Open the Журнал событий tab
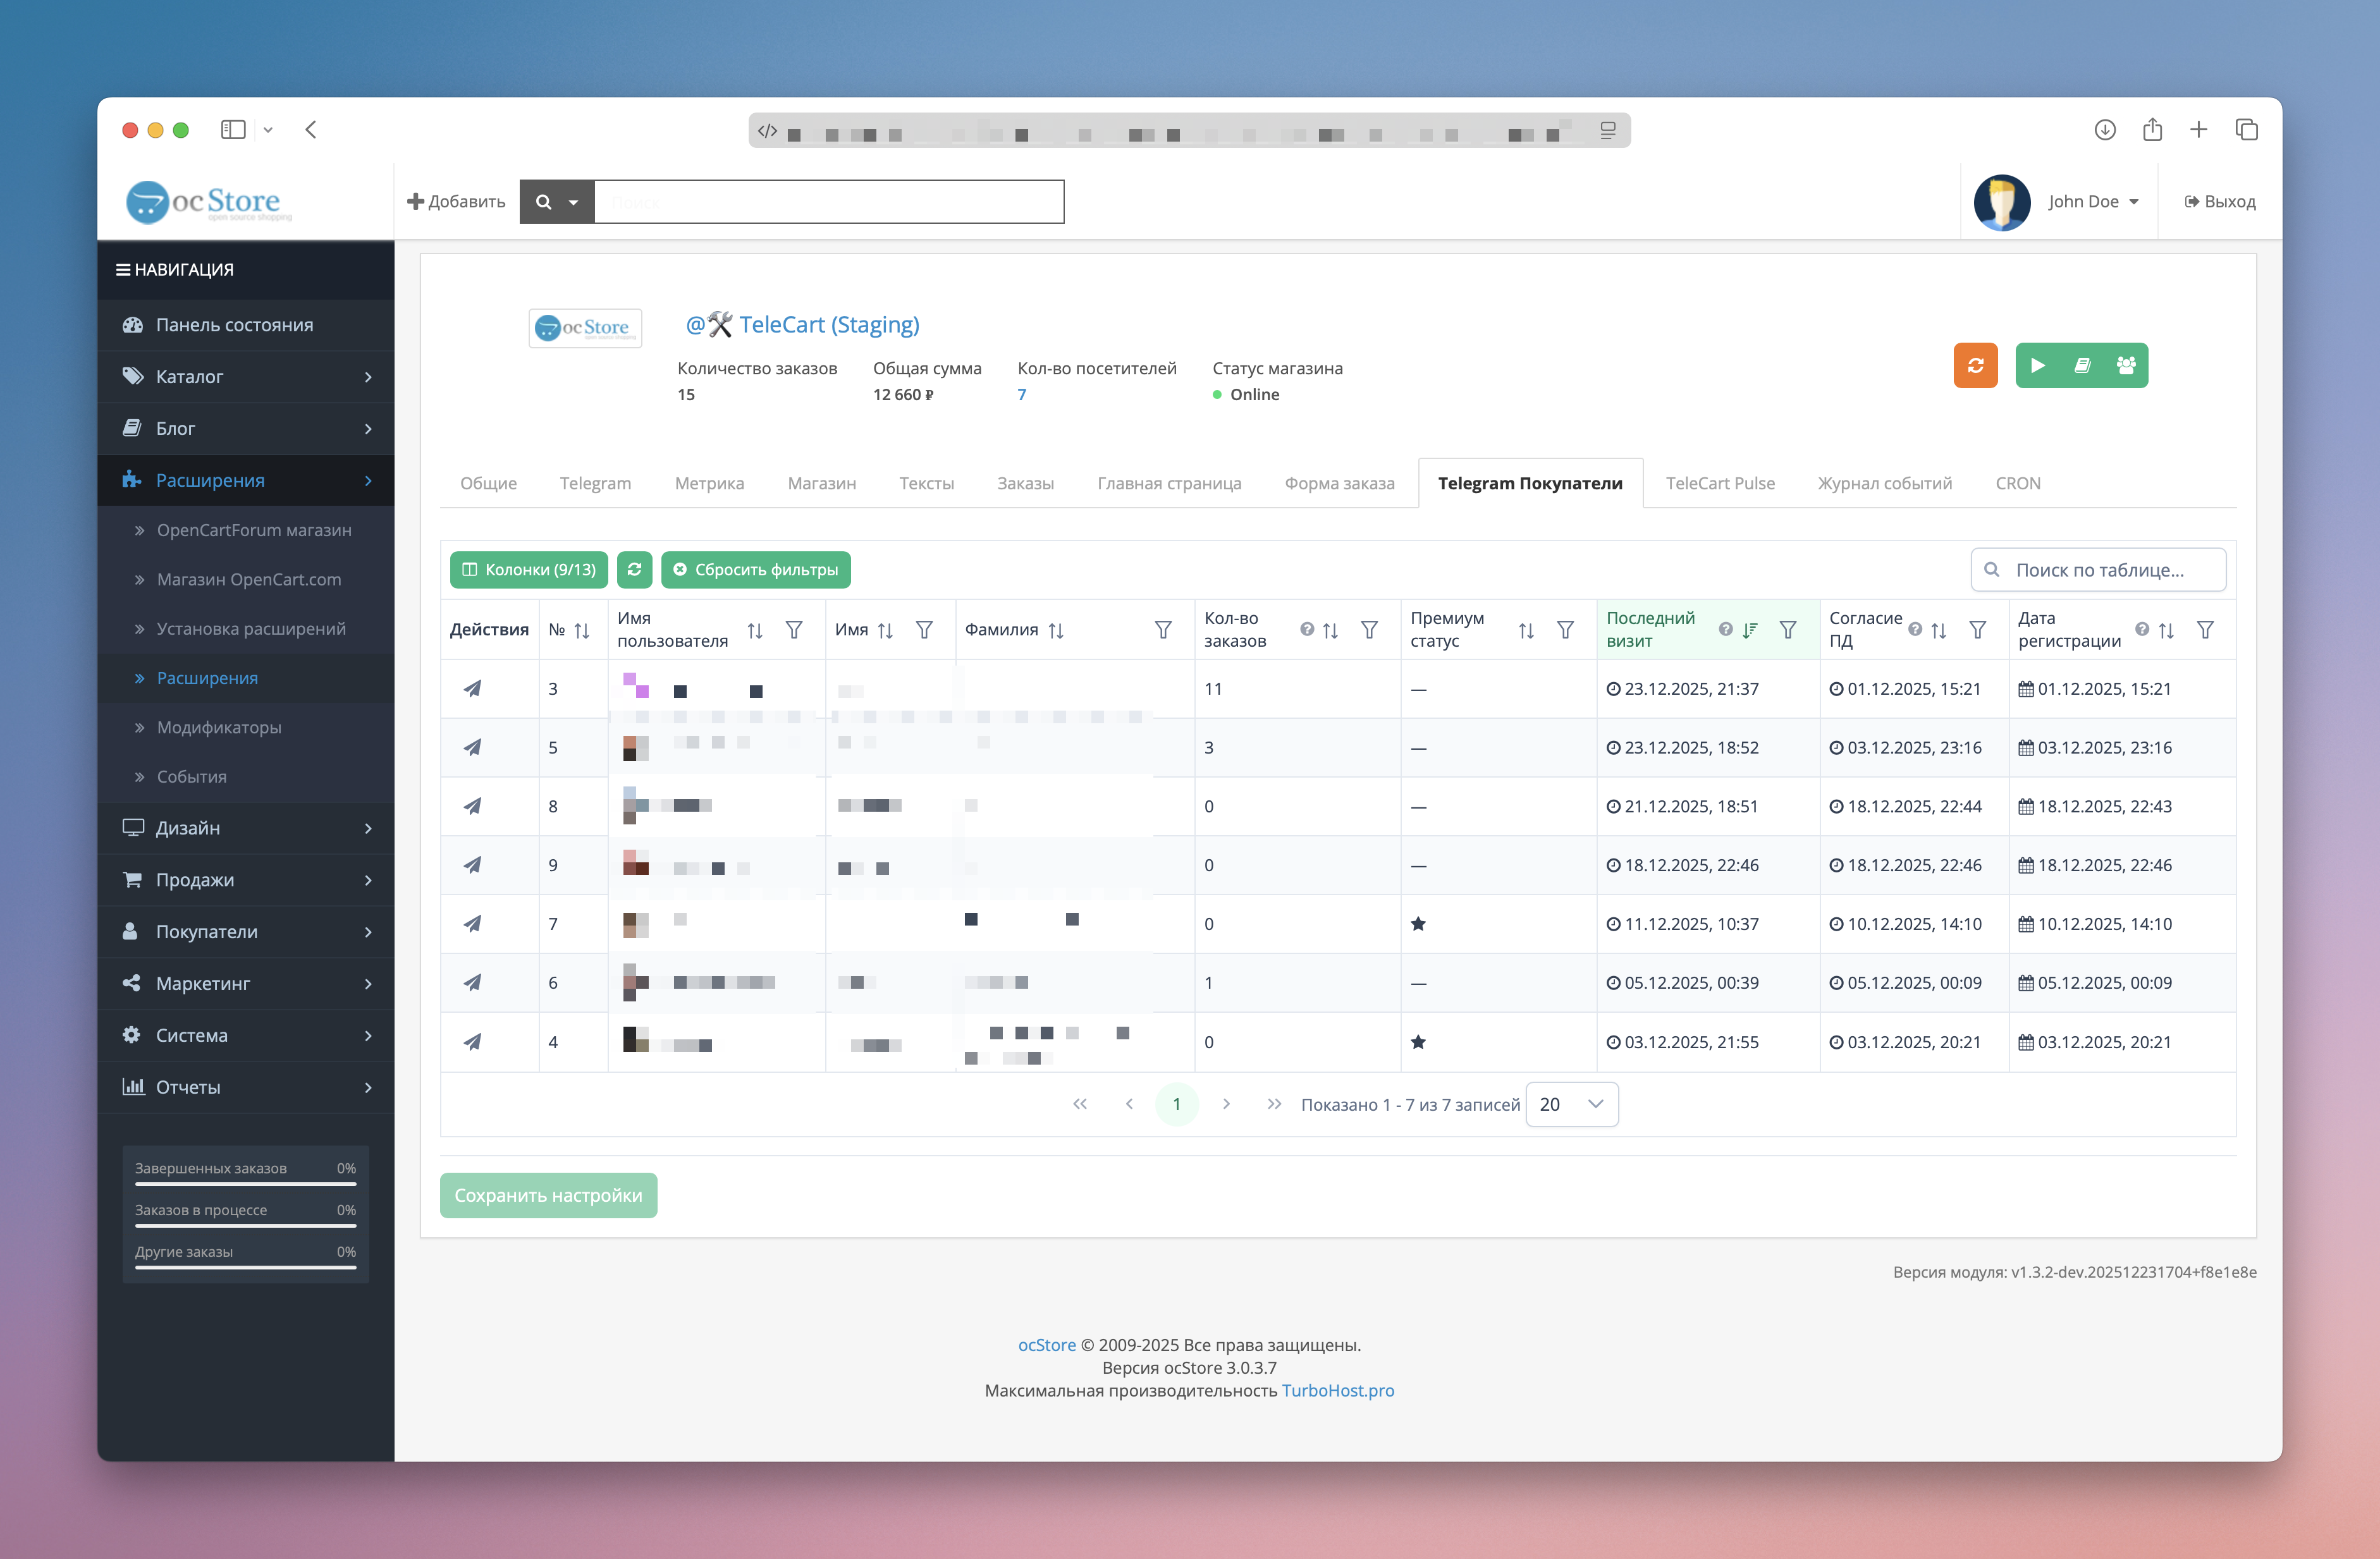The width and height of the screenshot is (2380, 1559). pyautogui.click(x=1884, y=483)
